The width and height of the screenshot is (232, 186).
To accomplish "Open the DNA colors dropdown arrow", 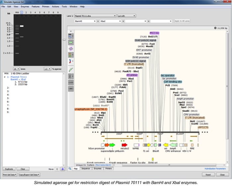I will point(73,61).
